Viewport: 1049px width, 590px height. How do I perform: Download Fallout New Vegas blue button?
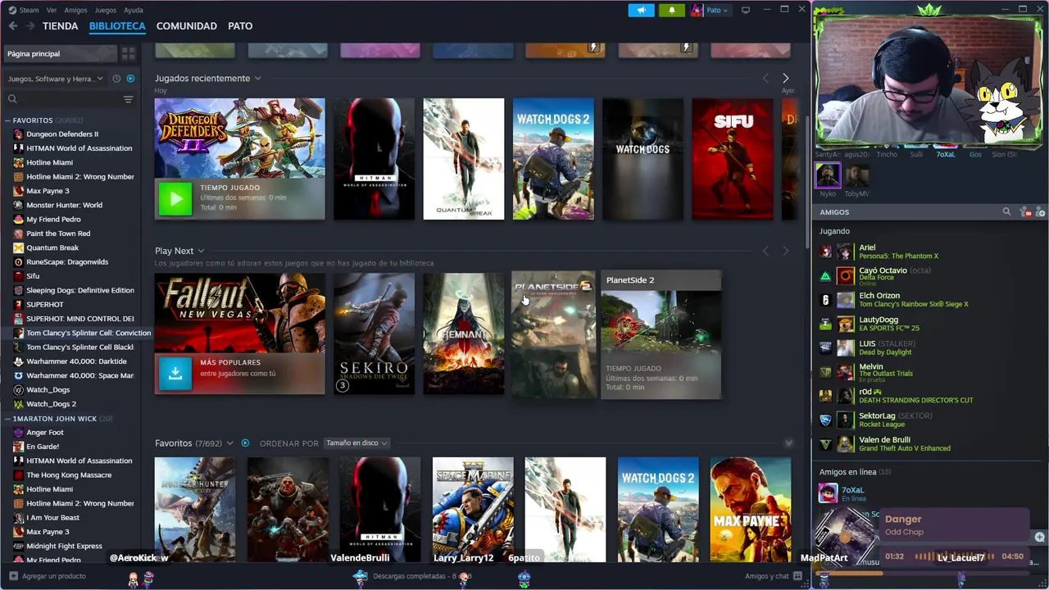[x=175, y=374]
